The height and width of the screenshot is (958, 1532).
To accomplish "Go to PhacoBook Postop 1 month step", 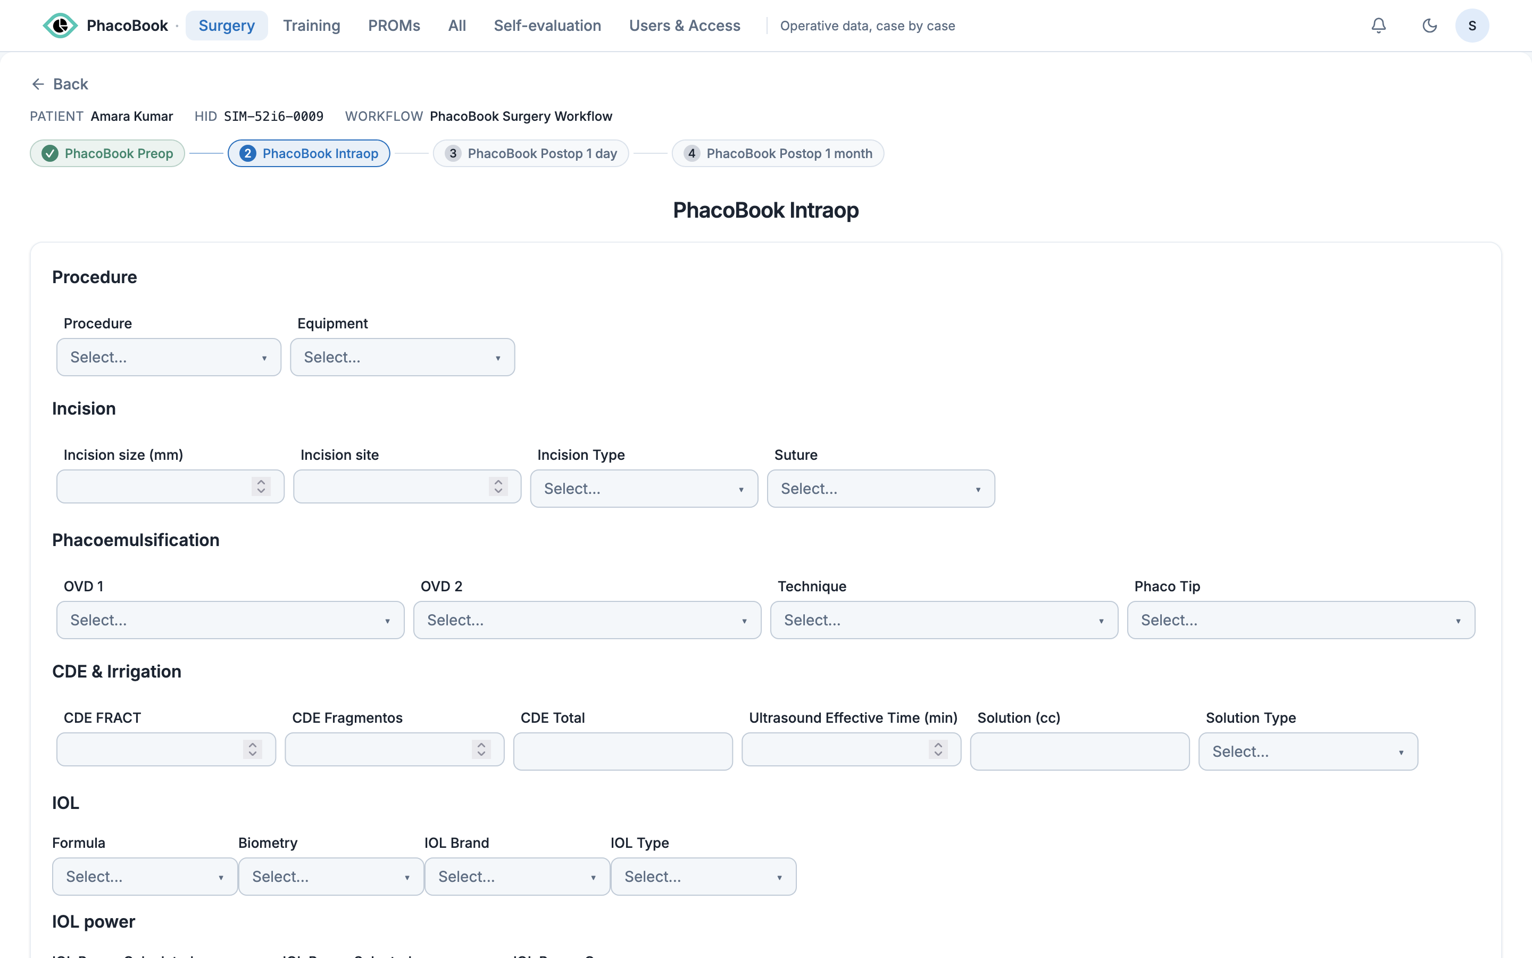I will tap(777, 153).
